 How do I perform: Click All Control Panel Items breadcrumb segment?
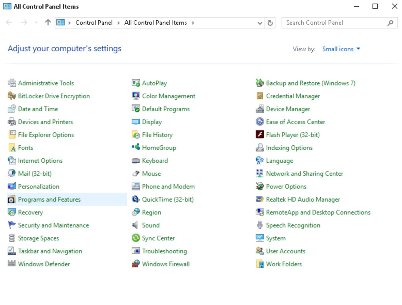click(x=155, y=23)
